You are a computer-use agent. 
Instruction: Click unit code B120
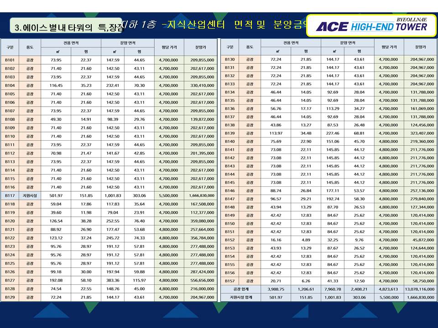coord(10,221)
